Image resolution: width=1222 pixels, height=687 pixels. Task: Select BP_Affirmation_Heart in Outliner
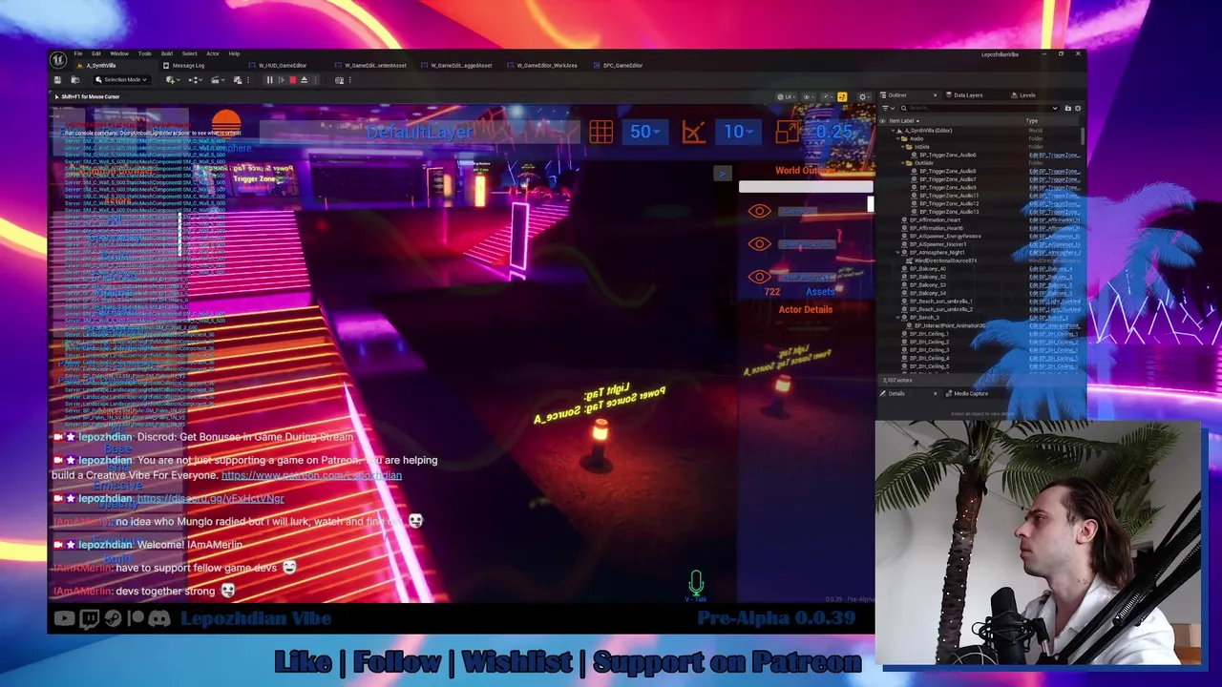pyautogui.click(x=934, y=220)
